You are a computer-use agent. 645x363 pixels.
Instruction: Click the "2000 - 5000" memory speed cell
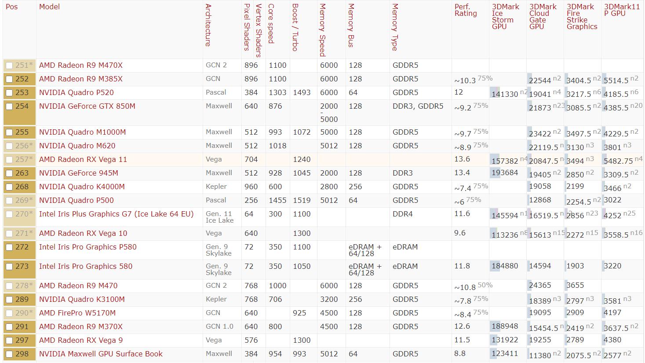(x=329, y=113)
